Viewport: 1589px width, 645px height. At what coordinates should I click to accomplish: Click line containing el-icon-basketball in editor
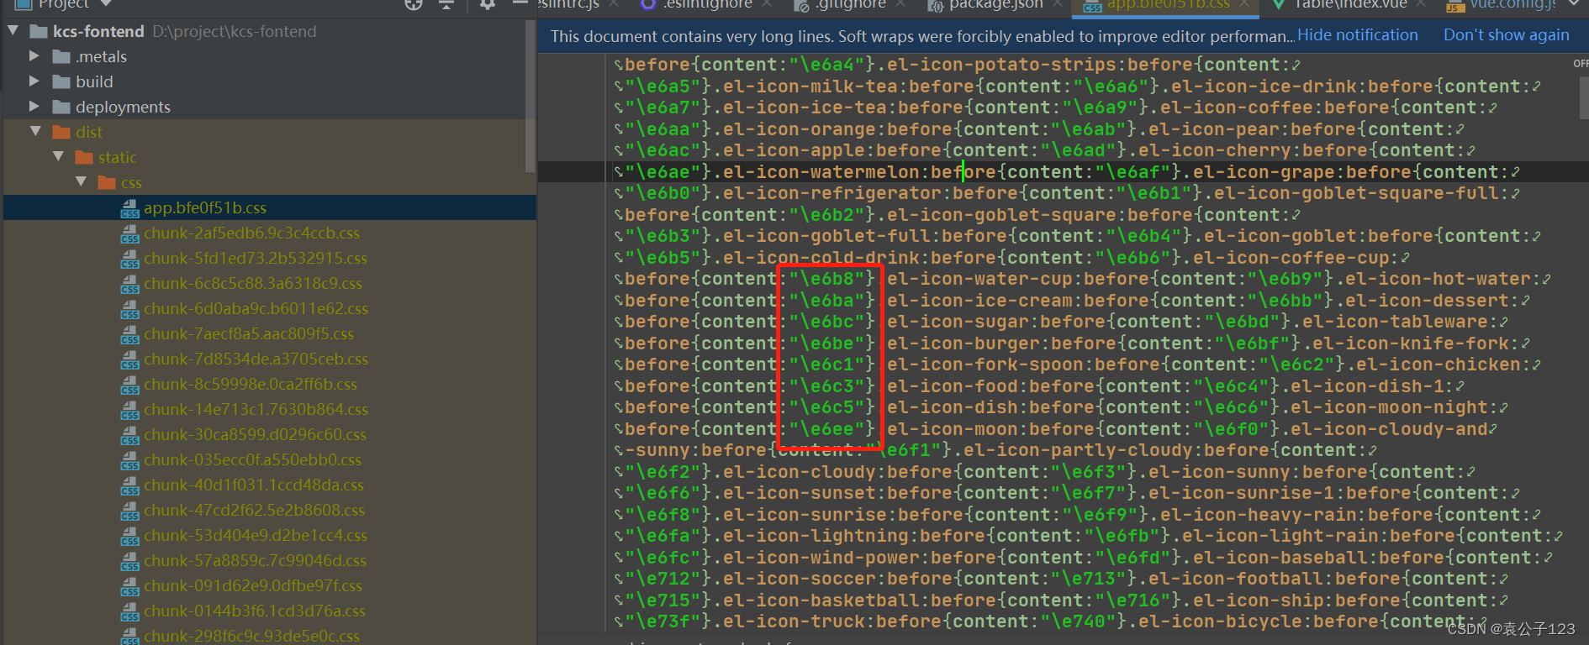(x=1063, y=600)
